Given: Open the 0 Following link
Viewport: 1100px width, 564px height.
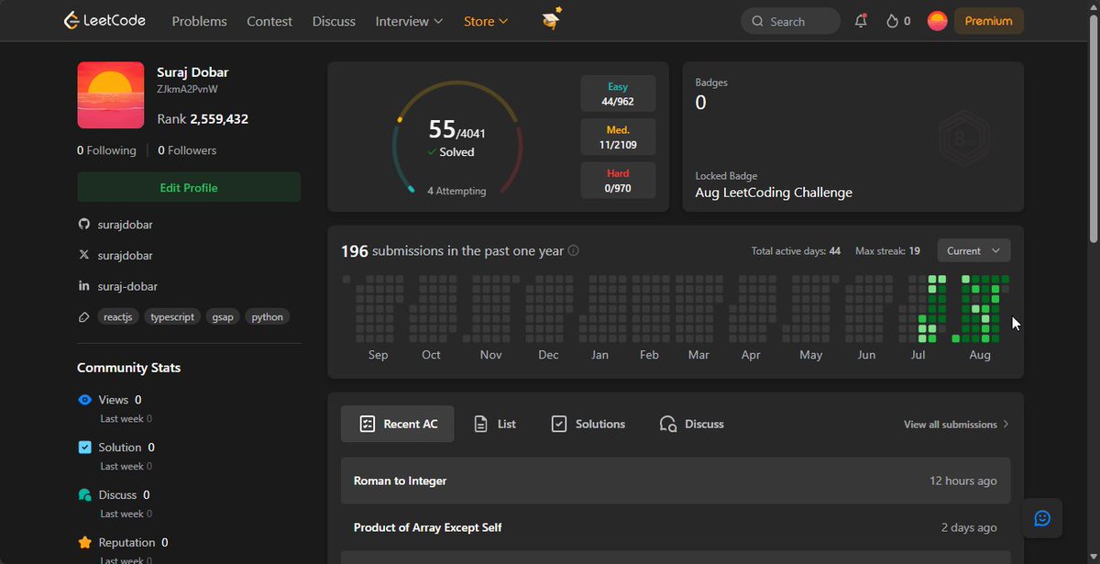Looking at the screenshot, I should point(106,150).
